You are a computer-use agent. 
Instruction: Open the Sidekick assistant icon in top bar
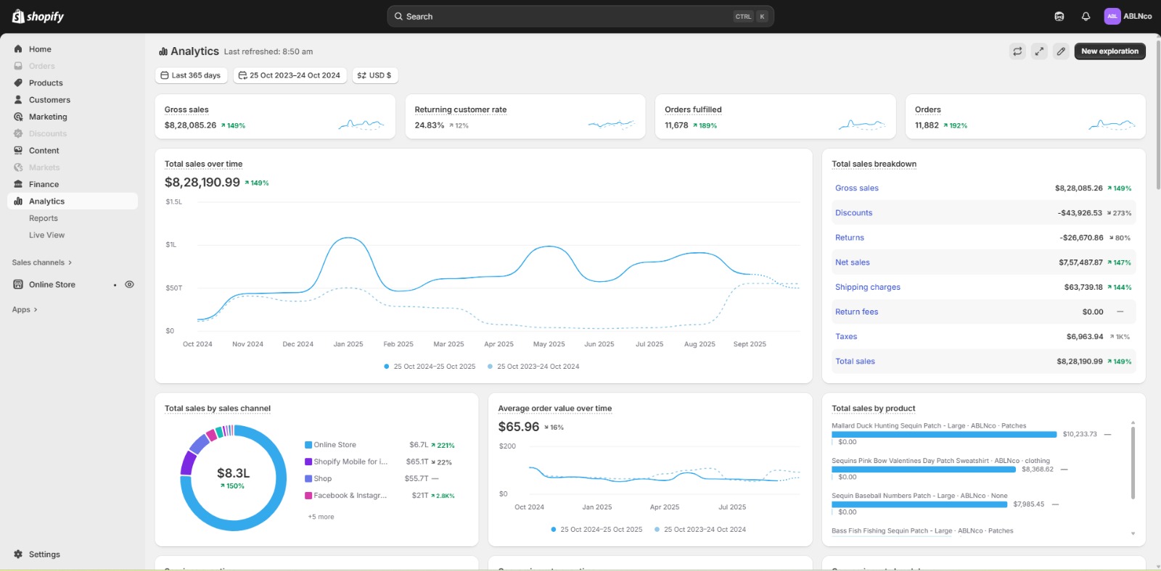(1059, 17)
